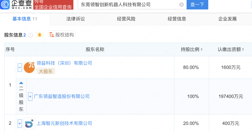Click the 上海智元新创 company logo
The height and width of the screenshot is (132, 252).
point(29,124)
